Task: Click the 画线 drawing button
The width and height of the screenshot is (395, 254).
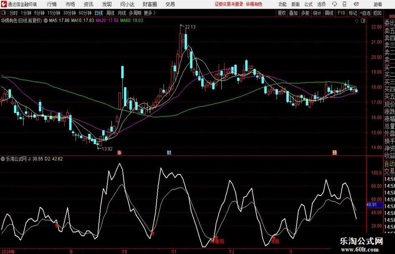Action: click(x=329, y=13)
